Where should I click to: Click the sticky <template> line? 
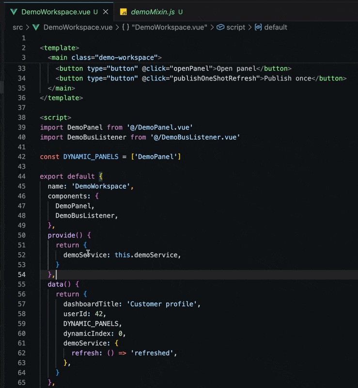pos(60,48)
